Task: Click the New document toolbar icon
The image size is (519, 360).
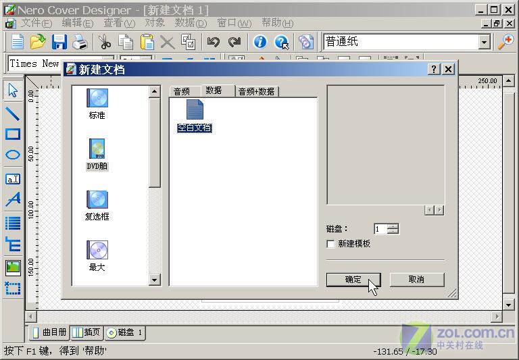Action: tap(17, 42)
